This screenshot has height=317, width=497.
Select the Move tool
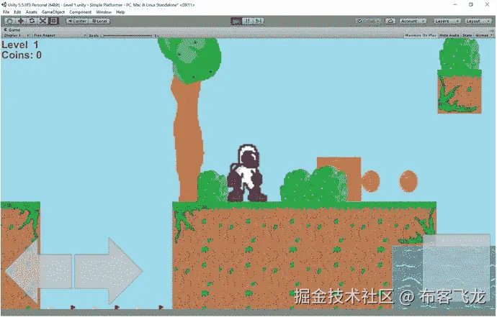pos(21,21)
